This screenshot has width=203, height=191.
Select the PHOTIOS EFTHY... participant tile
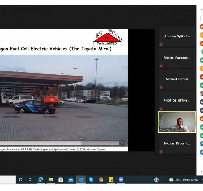(177, 101)
